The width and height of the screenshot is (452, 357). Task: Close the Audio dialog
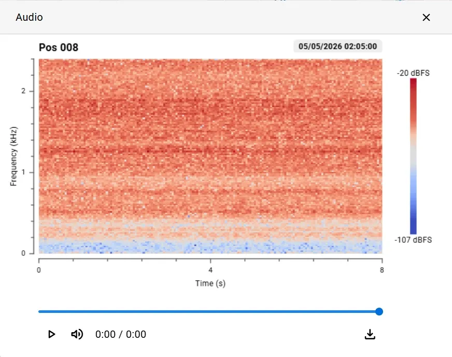coord(426,17)
